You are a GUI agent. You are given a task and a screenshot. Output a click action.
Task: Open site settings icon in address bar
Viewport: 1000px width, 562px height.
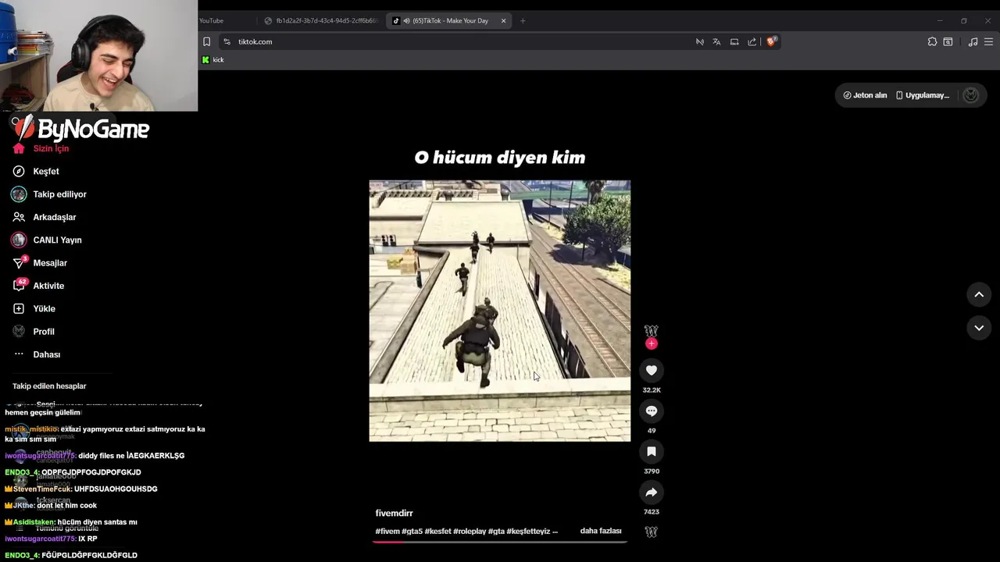coord(227,41)
